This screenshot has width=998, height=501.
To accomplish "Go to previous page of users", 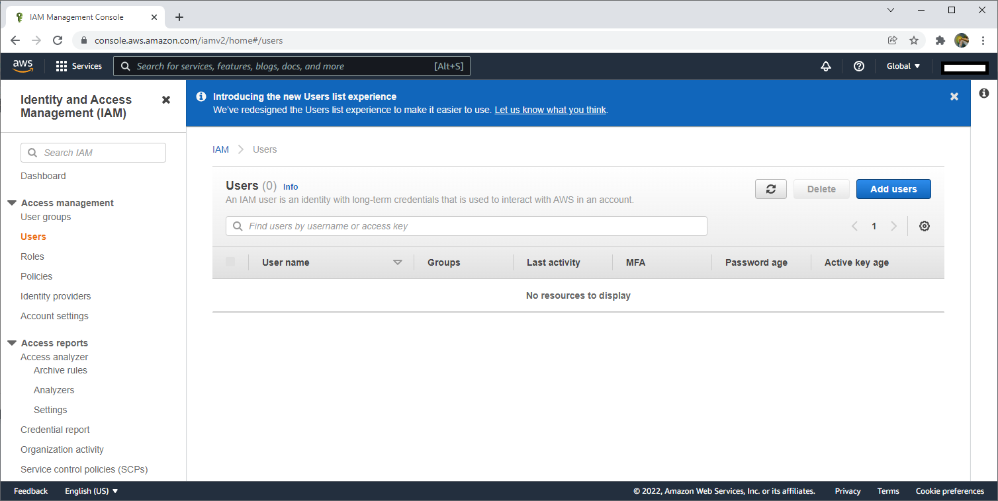I will click(854, 226).
